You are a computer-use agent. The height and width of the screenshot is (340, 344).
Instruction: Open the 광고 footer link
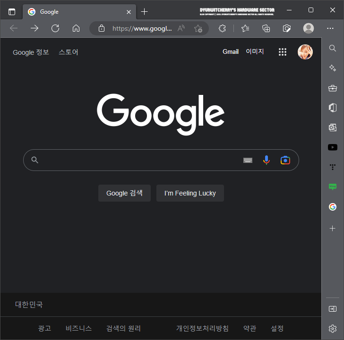coord(44,328)
